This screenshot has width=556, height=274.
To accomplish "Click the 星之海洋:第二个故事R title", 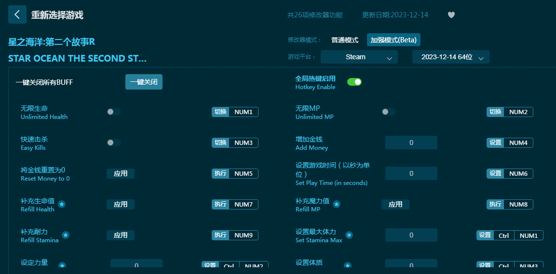I will coord(52,42).
